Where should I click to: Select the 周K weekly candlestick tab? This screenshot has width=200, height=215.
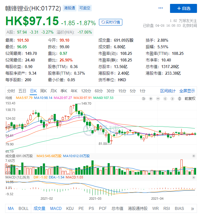tap(43, 91)
